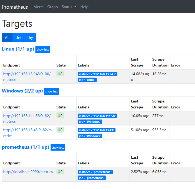Filter to Unhealthy targets only

(24, 37)
